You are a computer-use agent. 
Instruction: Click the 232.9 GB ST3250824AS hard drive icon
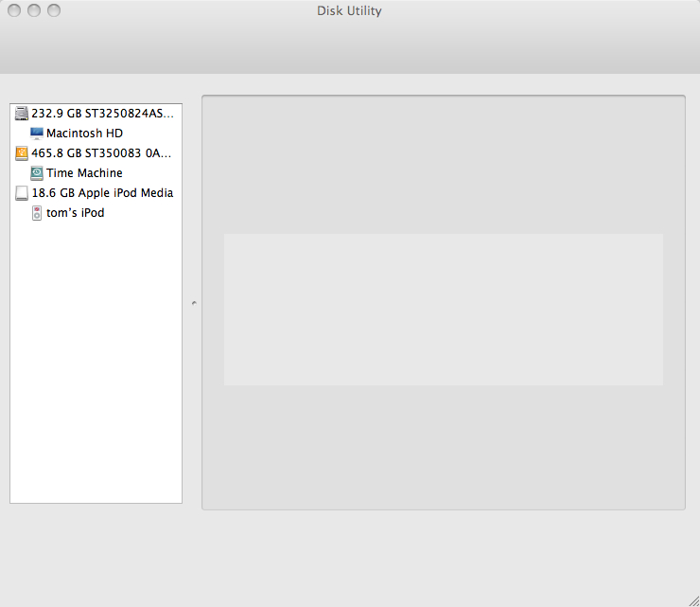point(22,114)
